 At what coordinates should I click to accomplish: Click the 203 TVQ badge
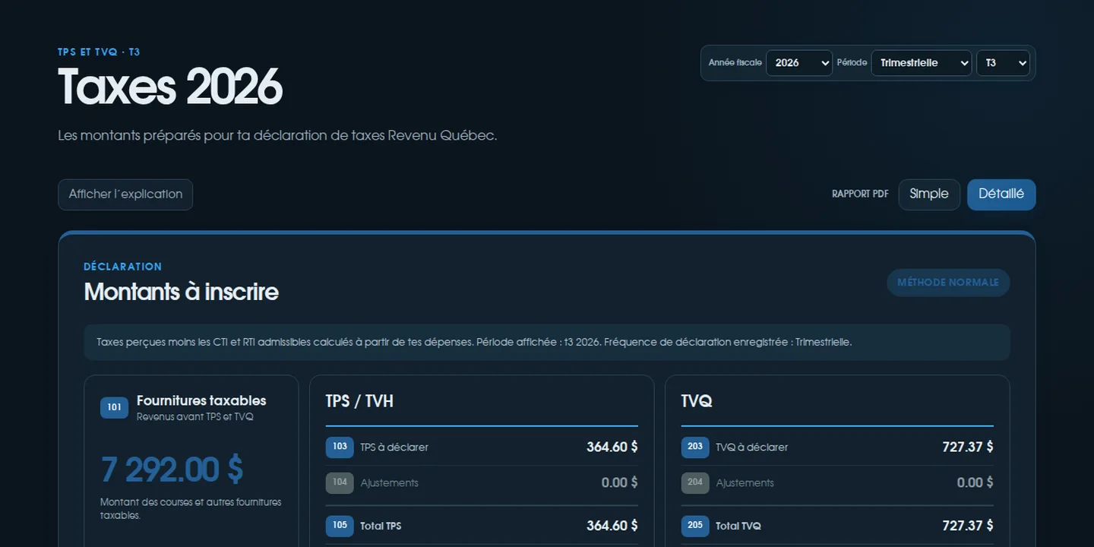tap(695, 447)
